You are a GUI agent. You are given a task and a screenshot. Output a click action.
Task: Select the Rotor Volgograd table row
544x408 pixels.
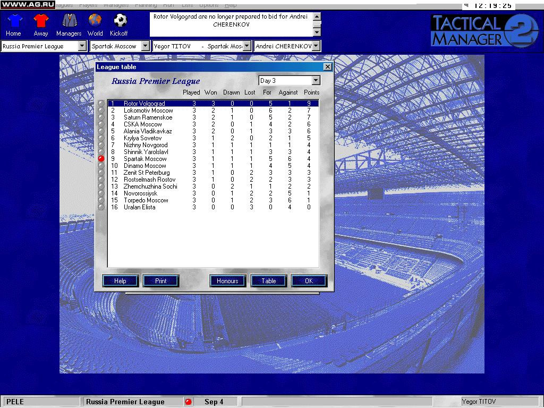tap(213, 104)
